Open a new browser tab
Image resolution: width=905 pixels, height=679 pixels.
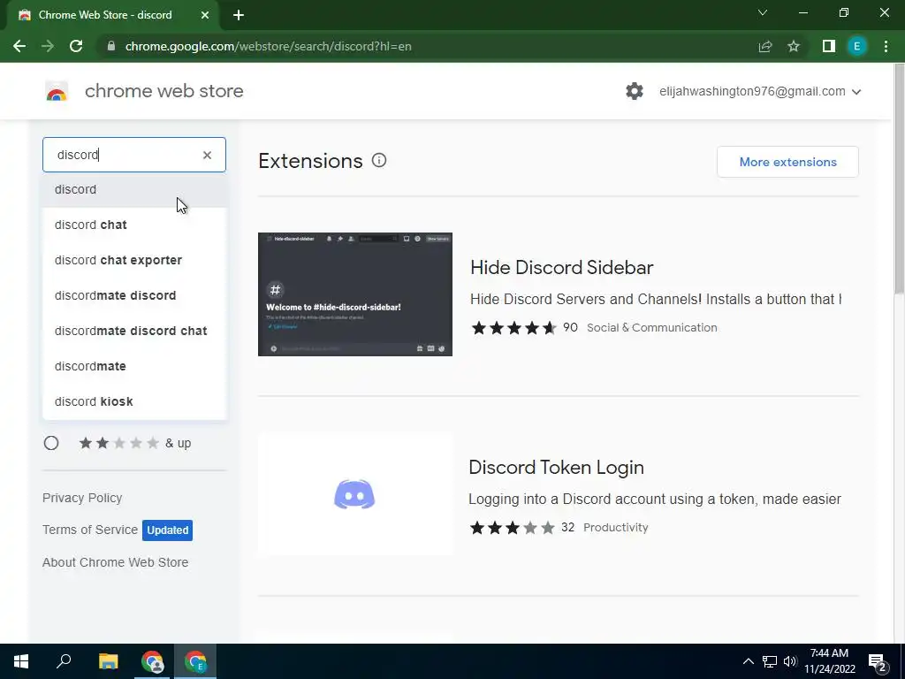[x=239, y=15]
